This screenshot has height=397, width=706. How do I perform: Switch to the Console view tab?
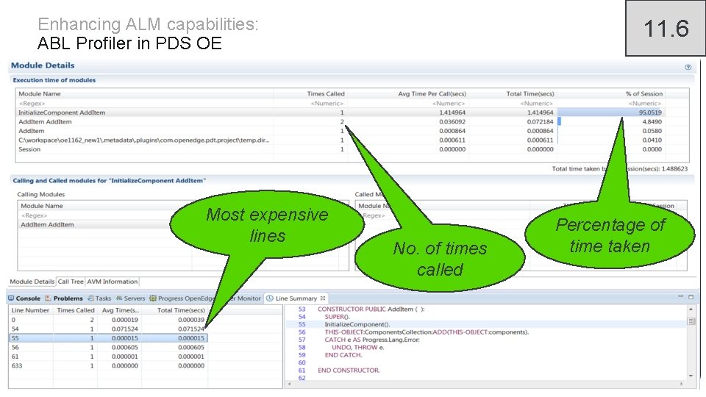tap(24, 298)
